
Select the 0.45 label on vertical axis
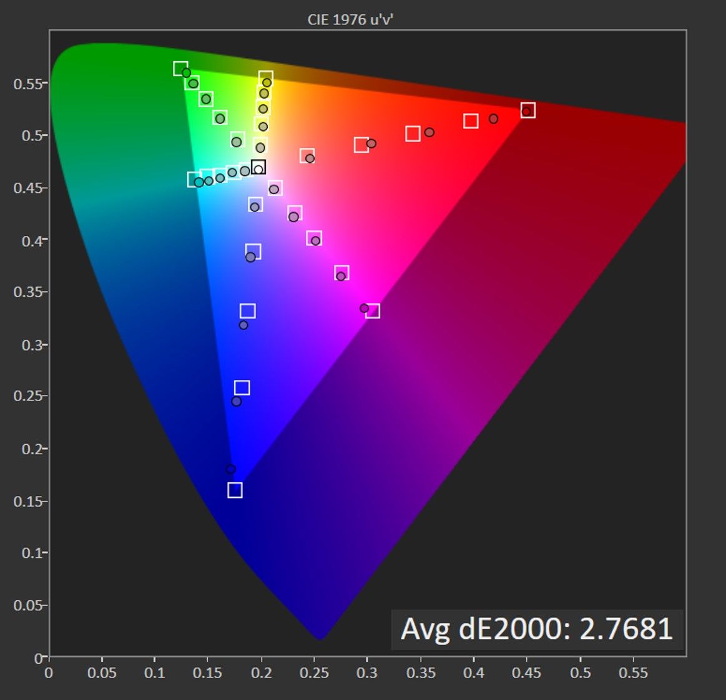[x=29, y=188]
